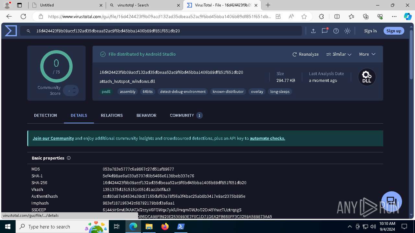Open the Copilot icon in Edge
Viewport: 415px width, 233px height.
pos(408,17)
